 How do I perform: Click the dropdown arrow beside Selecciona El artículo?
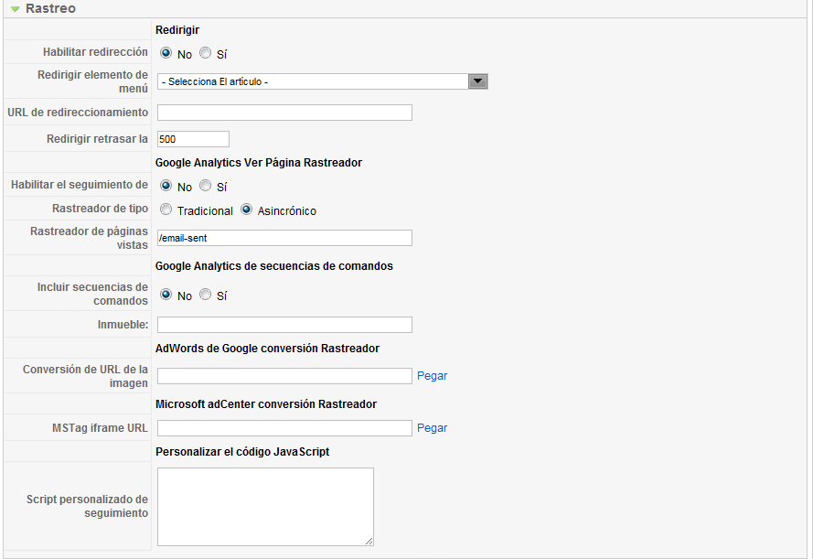coord(477,81)
